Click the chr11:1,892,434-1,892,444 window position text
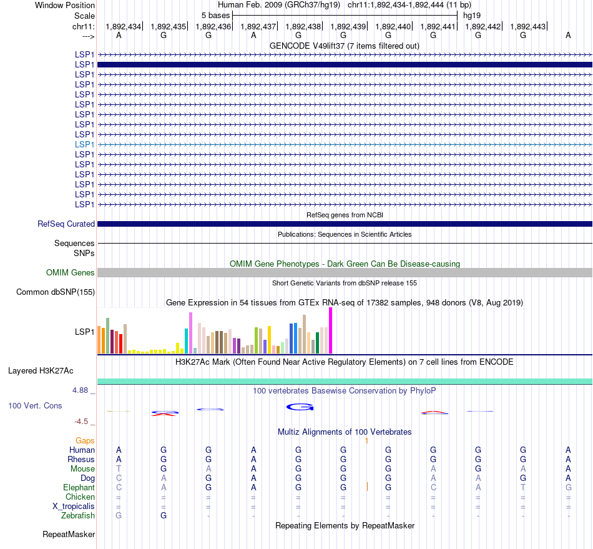The image size is (593, 549). (409, 5)
